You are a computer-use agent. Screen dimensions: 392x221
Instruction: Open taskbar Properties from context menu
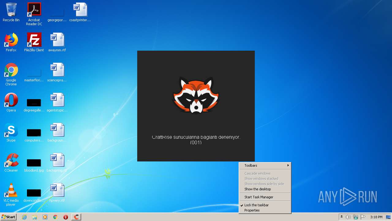pyautogui.click(x=265, y=210)
